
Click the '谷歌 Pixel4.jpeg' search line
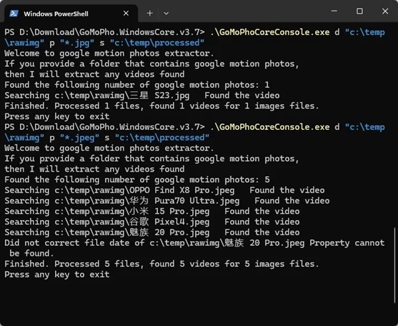click(x=152, y=222)
